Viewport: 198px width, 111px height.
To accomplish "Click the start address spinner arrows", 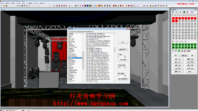I will pyautogui.click(x=125, y=76).
